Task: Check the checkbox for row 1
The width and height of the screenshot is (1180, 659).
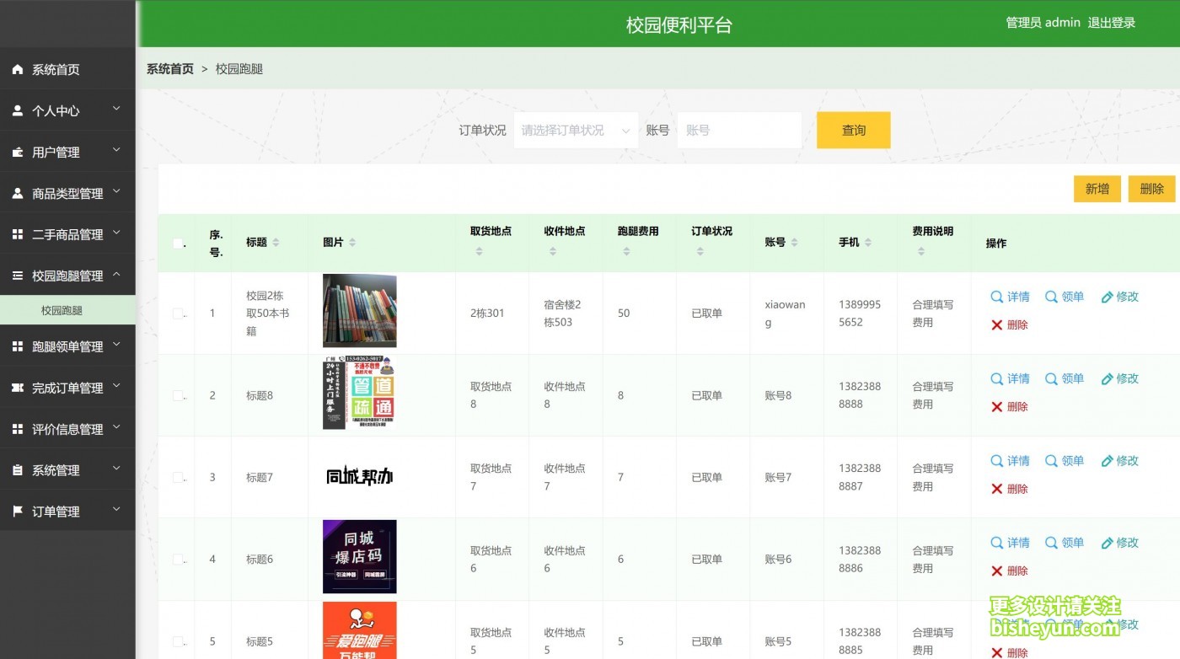Action: coord(178,313)
